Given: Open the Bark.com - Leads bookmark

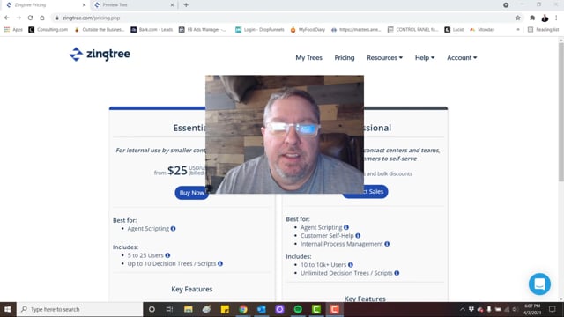Looking at the screenshot, I should (x=152, y=30).
